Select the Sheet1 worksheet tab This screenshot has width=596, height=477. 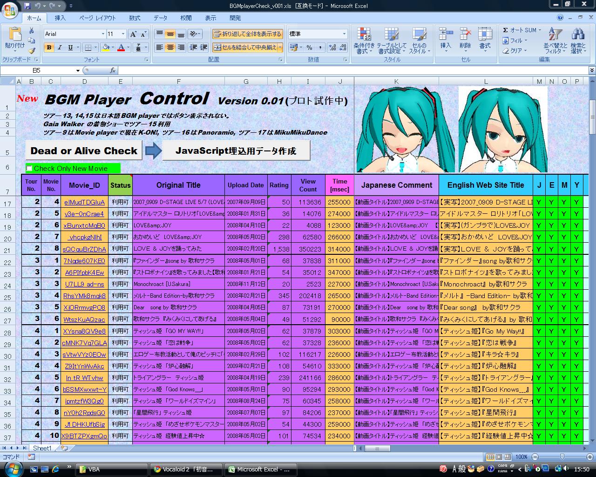[42, 448]
